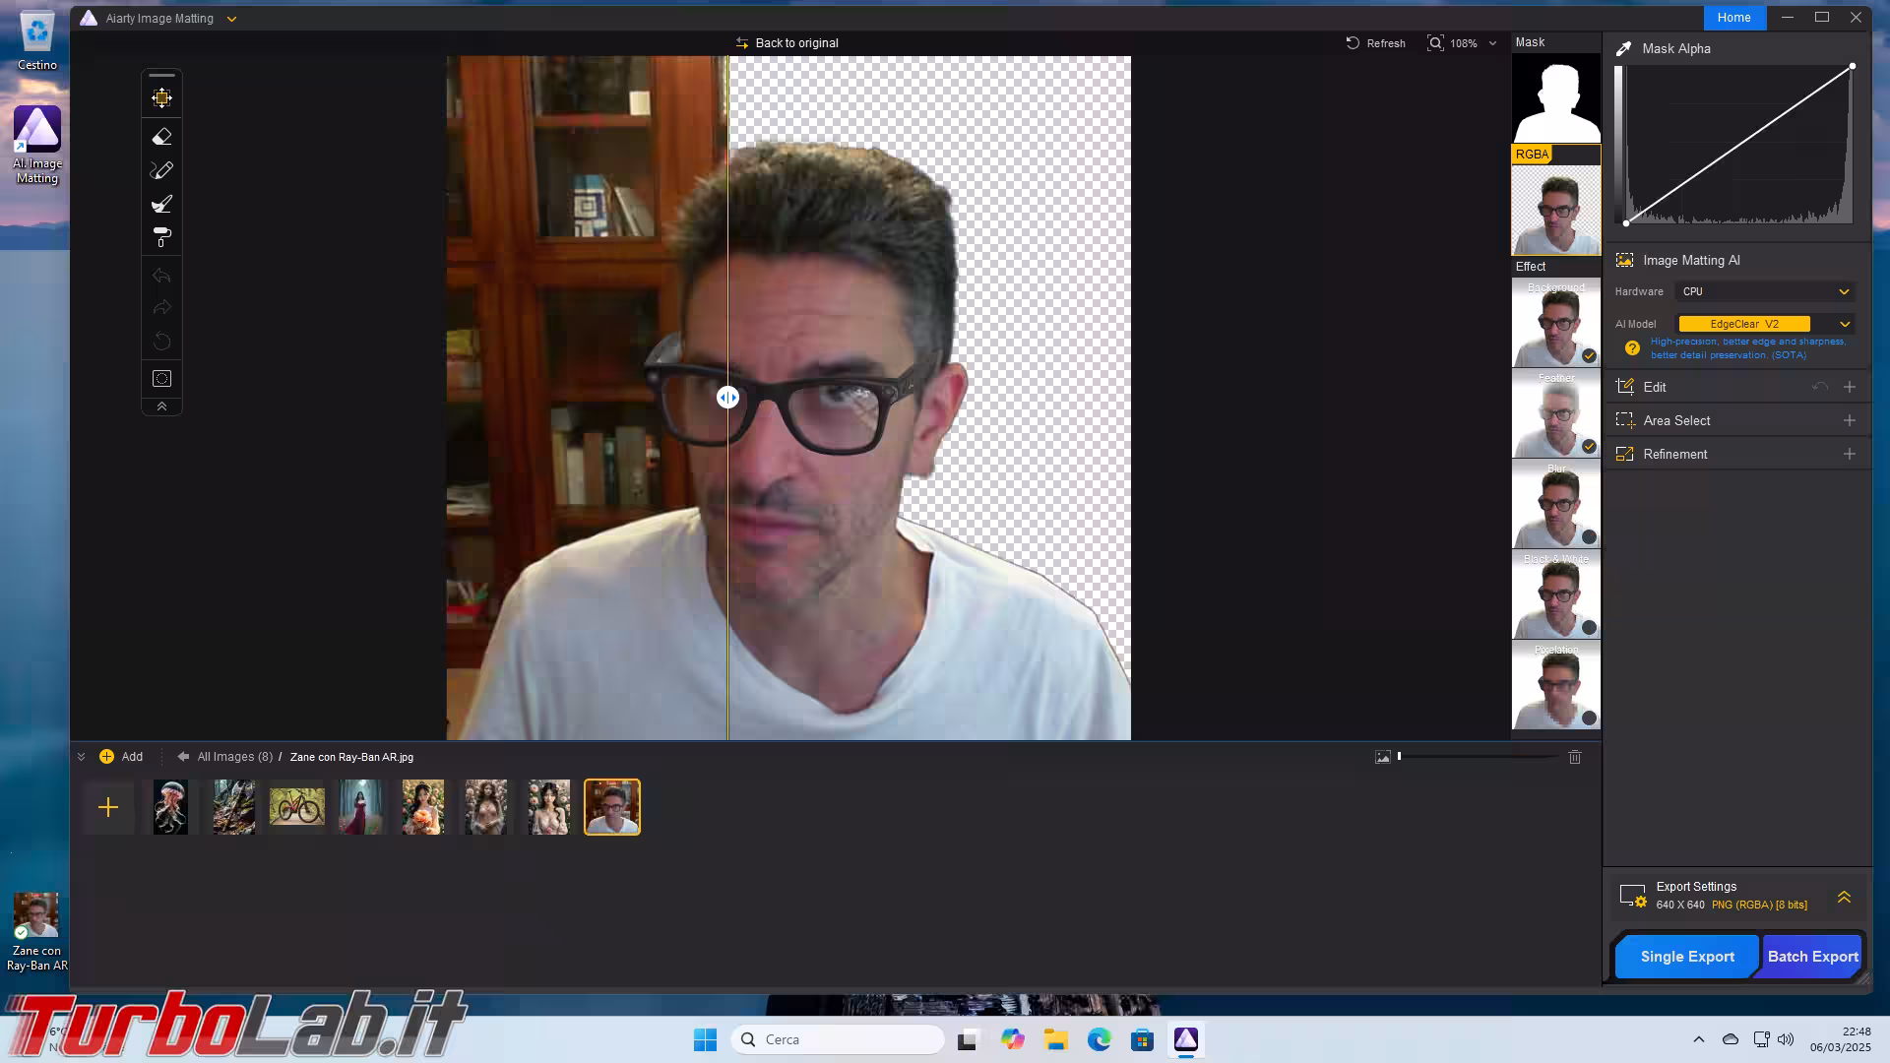The width and height of the screenshot is (1890, 1063).
Task: Select the Mask preview thumbnail
Action: point(1555,98)
